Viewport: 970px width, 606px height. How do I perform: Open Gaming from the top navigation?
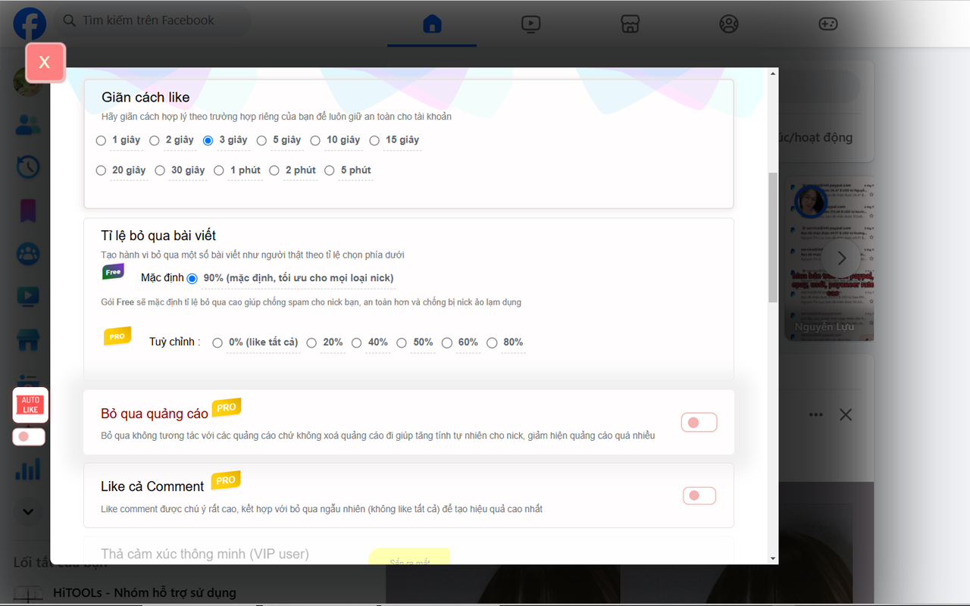[828, 23]
